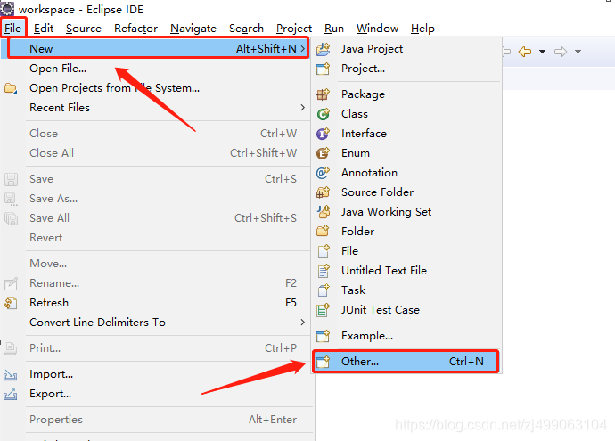The width and height of the screenshot is (615, 441).
Task: Open the Refactor menu
Action: pos(135,29)
